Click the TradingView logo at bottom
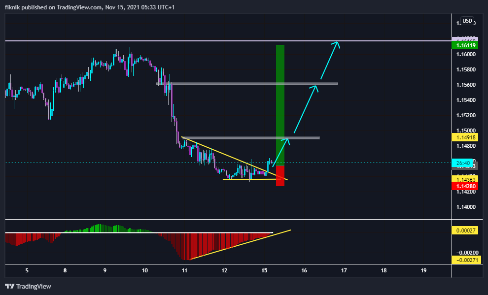 click(28, 286)
